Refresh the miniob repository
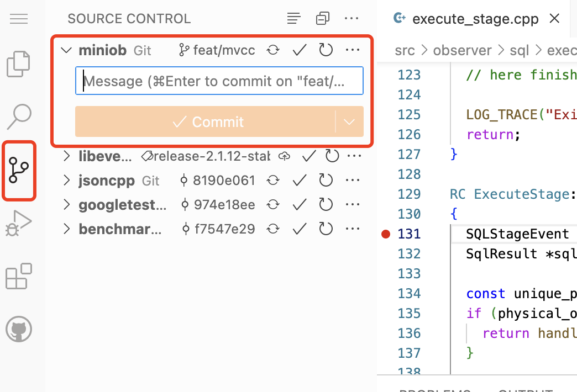577x392 pixels. tap(326, 50)
